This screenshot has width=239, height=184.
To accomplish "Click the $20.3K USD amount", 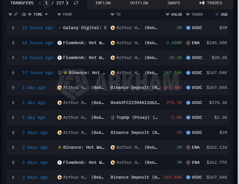I will pos(219,58).
